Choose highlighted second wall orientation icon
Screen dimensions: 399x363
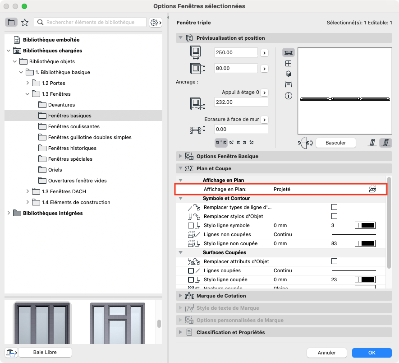coord(386,143)
